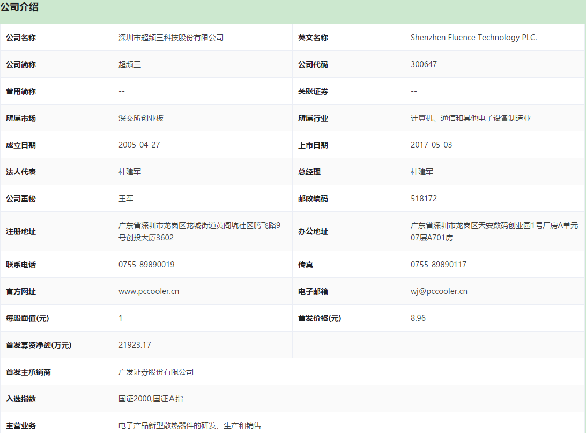
Task: Click the industry value 计算机、通信和其他电子设备制造业
Action: [x=470, y=118]
